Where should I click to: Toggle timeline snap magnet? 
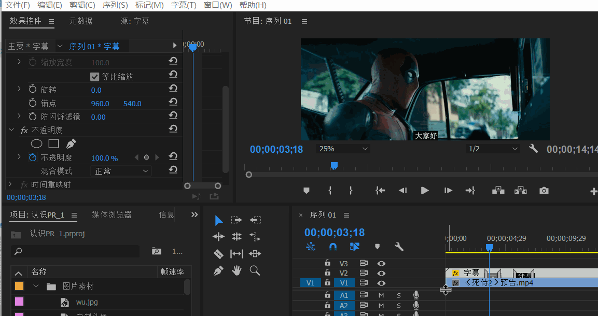point(332,247)
